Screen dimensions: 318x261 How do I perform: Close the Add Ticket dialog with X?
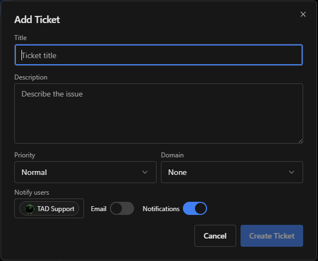pos(303,14)
